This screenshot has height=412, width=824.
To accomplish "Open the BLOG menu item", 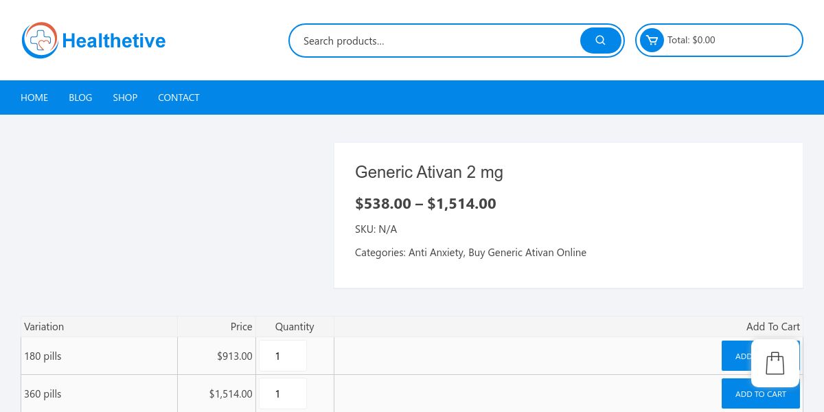I will pos(80,98).
